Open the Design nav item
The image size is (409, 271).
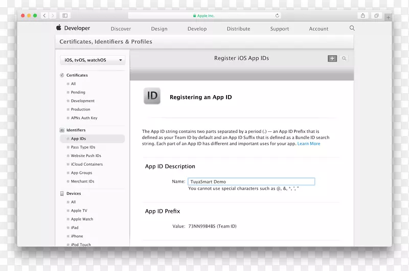pos(159,29)
